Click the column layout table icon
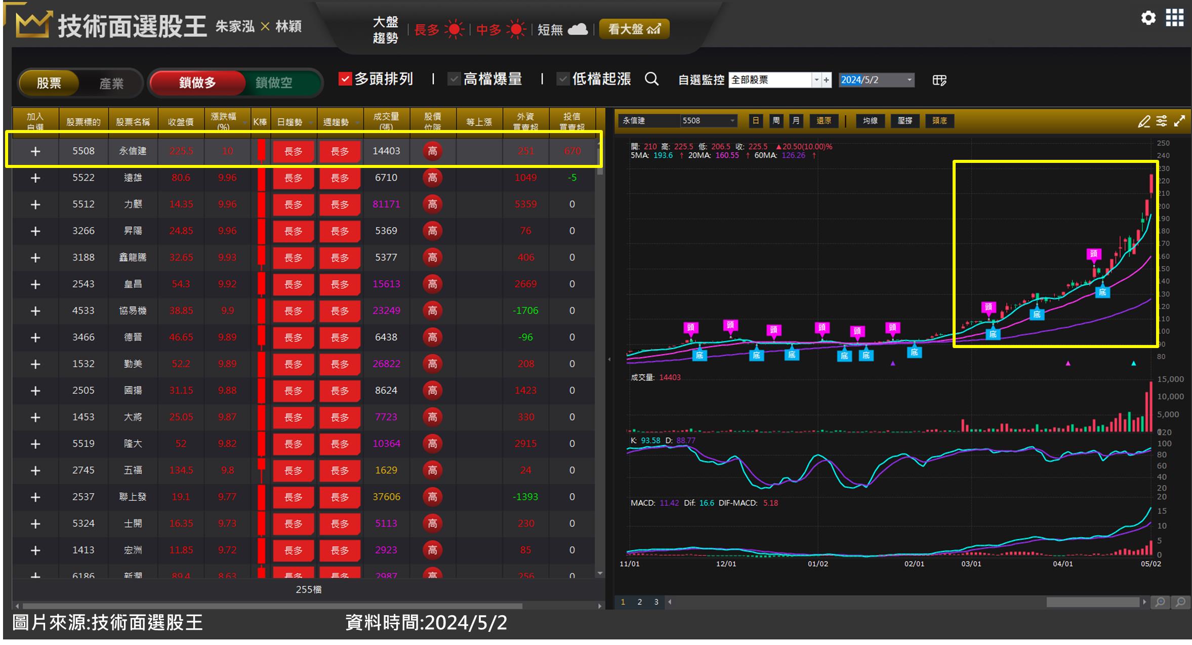 (939, 80)
